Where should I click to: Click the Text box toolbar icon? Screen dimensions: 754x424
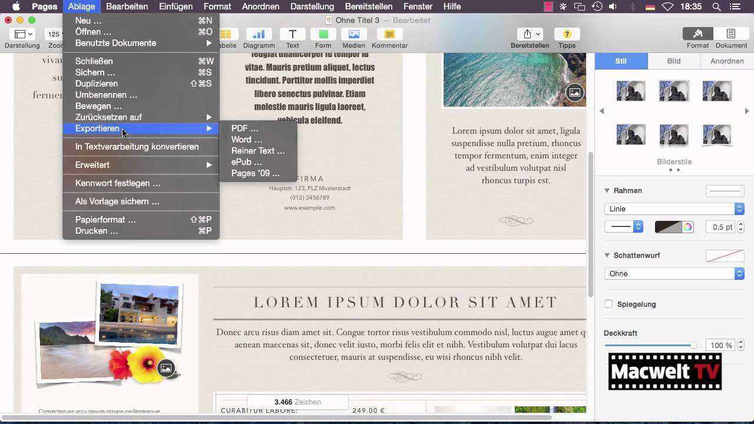coord(292,34)
